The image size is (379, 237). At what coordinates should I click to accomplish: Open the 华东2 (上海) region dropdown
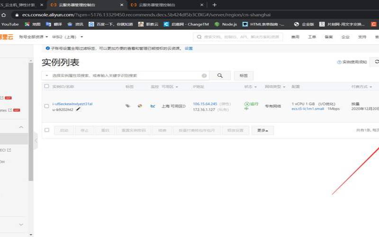pyautogui.click(x=67, y=37)
